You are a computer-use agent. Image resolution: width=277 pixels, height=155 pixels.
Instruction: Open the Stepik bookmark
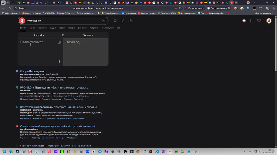(x=37, y=13)
